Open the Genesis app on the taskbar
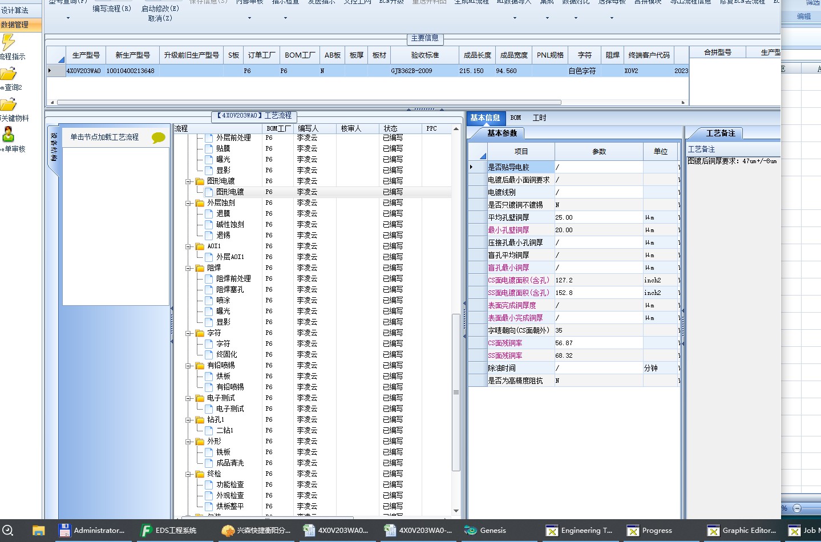The height and width of the screenshot is (542, 821). tap(486, 531)
